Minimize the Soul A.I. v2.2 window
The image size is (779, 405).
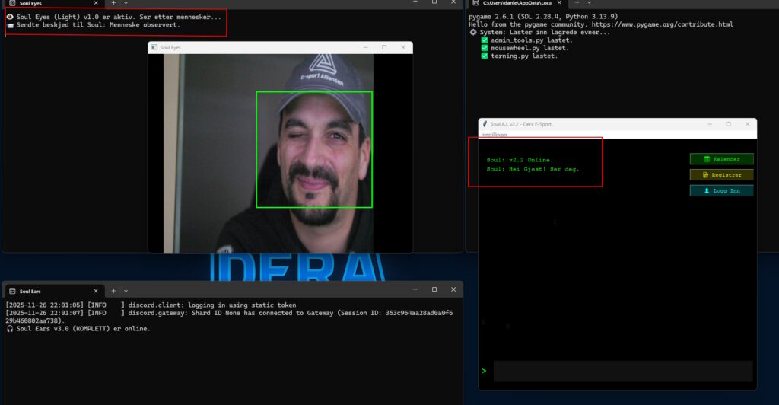click(x=710, y=124)
